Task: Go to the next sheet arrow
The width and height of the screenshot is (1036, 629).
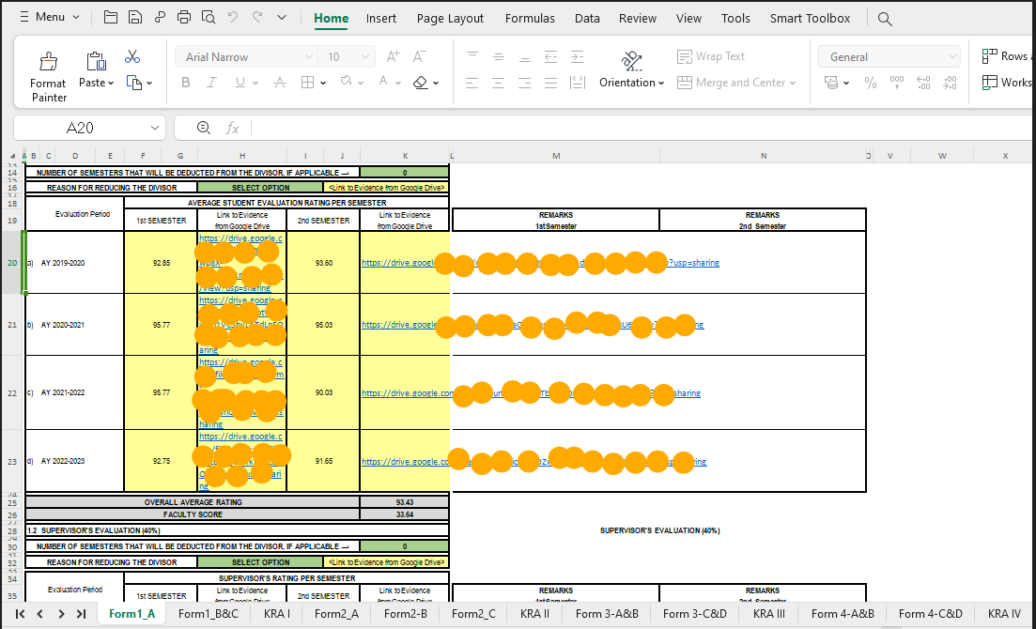Action: tap(61, 614)
